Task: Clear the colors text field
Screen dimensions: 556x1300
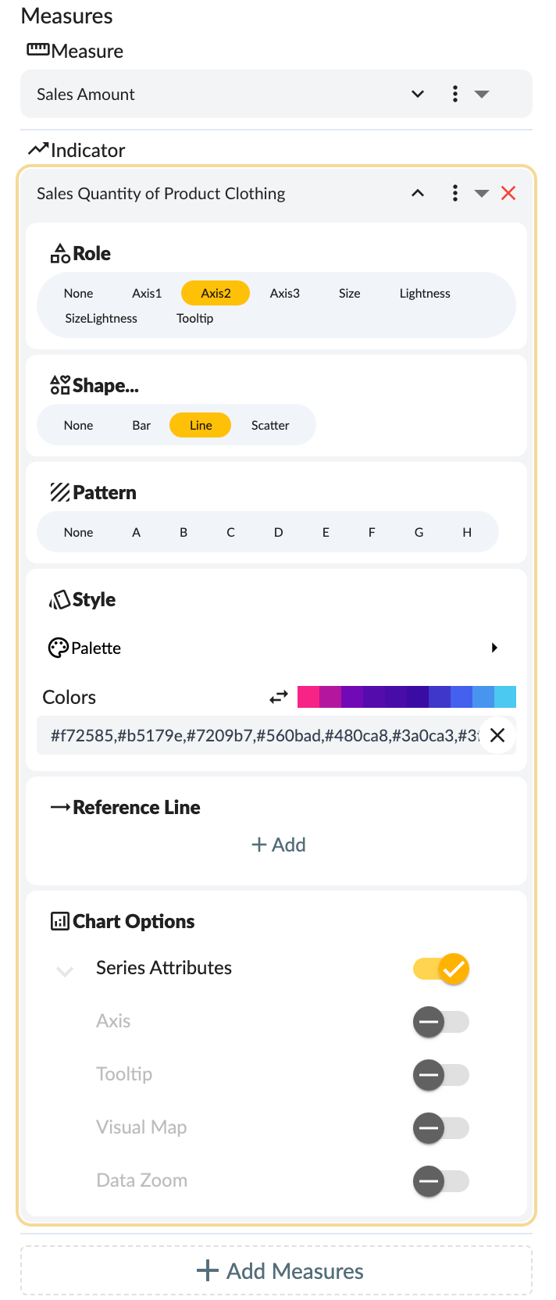Action: 497,735
